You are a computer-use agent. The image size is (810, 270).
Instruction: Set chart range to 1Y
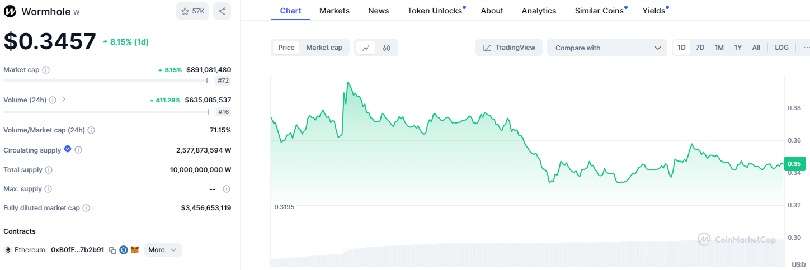738,48
